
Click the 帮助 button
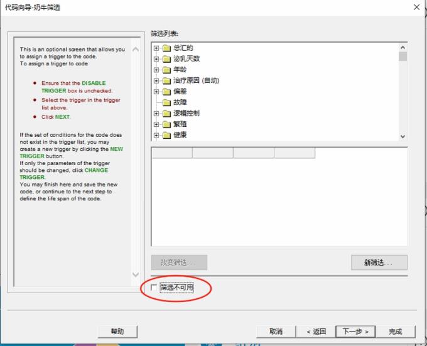point(117,332)
